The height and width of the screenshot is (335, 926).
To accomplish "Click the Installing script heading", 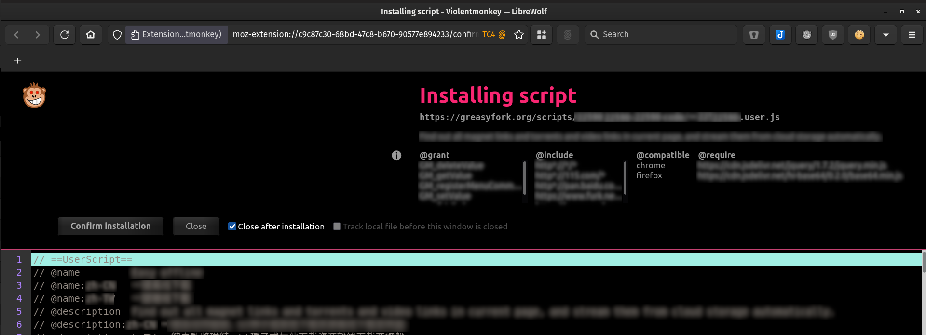I will (x=498, y=95).
